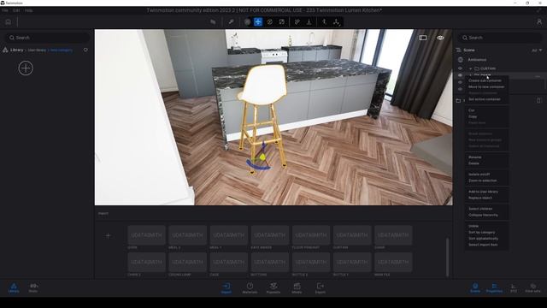This screenshot has width=547, height=308.
Task: Select the FLOOR PENDANT import thumbnail
Action: pyautogui.click(x=311, y=235)
